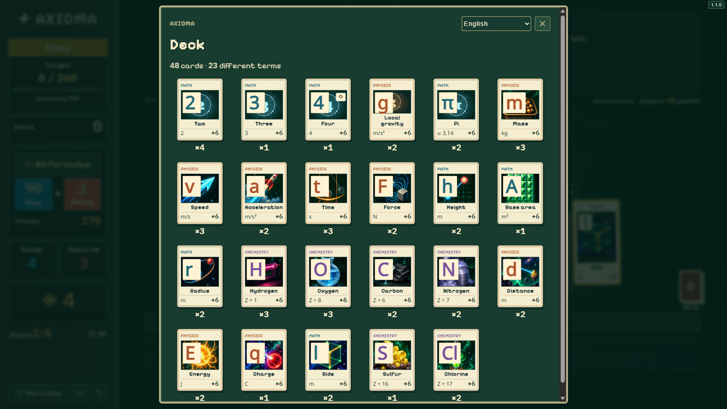
Task: Choose the Pi math card
Action: [x=456, y=109]
